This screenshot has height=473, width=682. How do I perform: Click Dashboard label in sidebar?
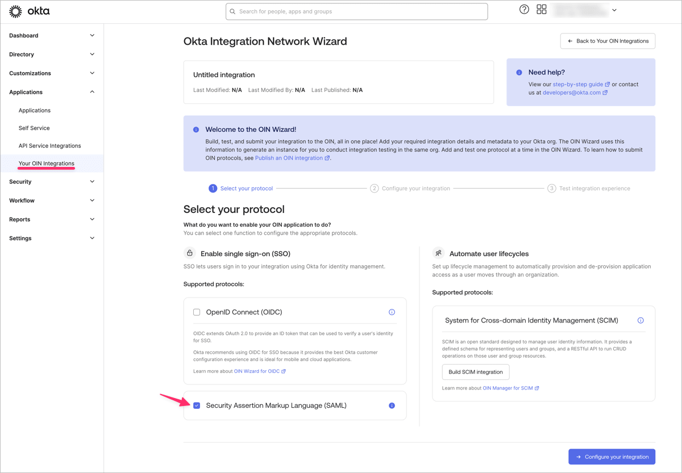pyautogui.click(x=24, y=35)
